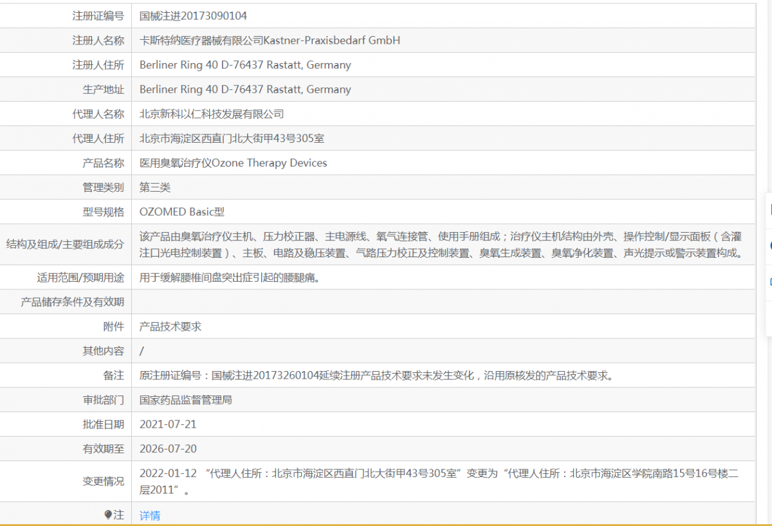Select the composition text starting 该产品由臭氧治疗仪主机
The width and height of the screenshot is (772, 526).
(x=441, y=244)
